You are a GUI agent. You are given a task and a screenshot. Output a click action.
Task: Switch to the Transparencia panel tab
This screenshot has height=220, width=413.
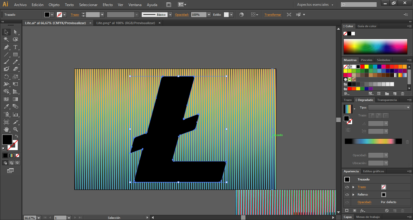[x=387, y=100]
